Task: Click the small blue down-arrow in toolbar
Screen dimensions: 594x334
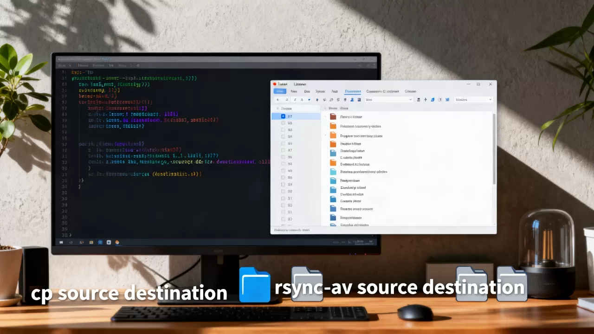Action: pos(309,100)
